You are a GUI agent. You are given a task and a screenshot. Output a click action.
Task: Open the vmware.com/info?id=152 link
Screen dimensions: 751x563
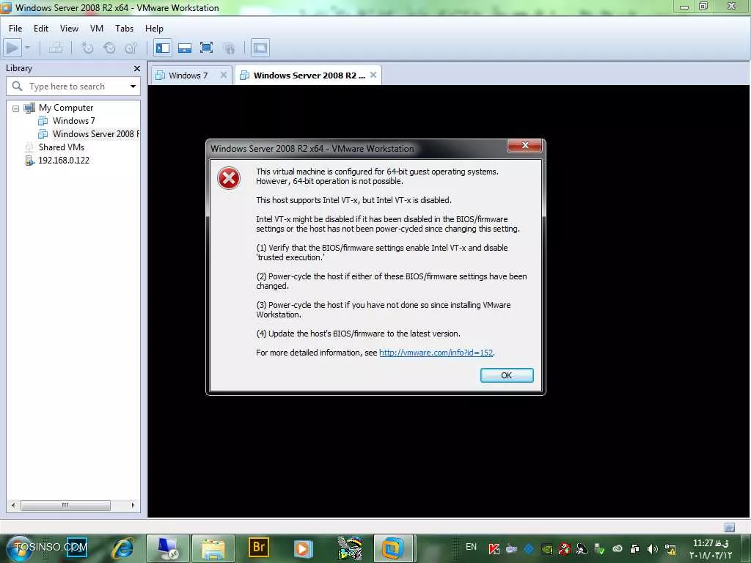[436, 353]
